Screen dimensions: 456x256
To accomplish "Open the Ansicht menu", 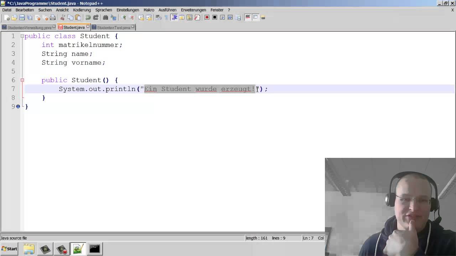I will click(62, 10).
